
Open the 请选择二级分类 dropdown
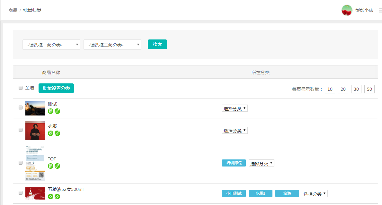pyautogui.click(x=112, y=45)
